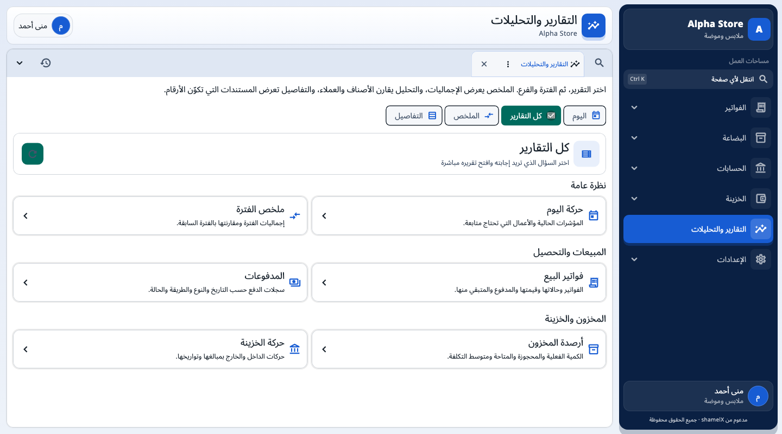The height and width of the screenshot is (434, 782).
Task: Click the invoice icon on فواتير البيع card
Action: [x=594, y=282]
